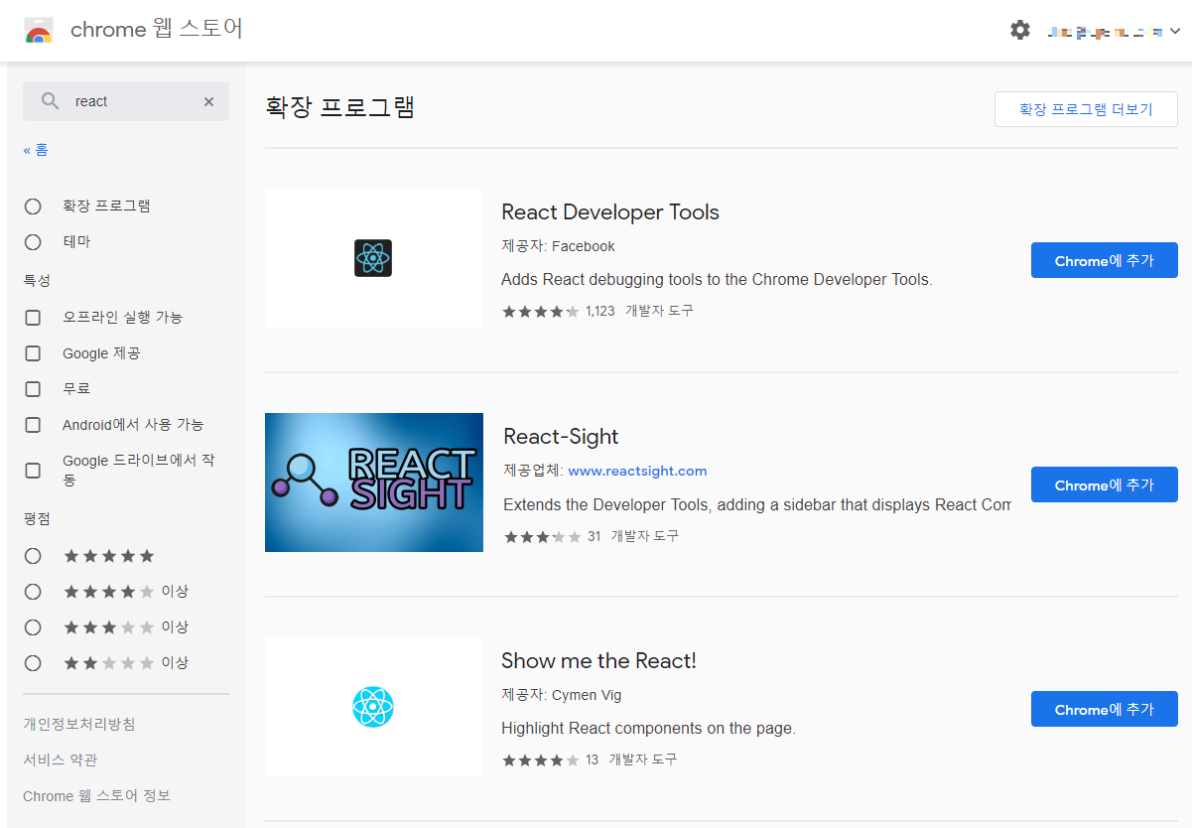Screen dimensions: 1192x828
Task: Add Show me the React! to Chrome
Action: 1105,709
